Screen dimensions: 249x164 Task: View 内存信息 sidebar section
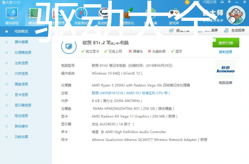click(21, 74)
